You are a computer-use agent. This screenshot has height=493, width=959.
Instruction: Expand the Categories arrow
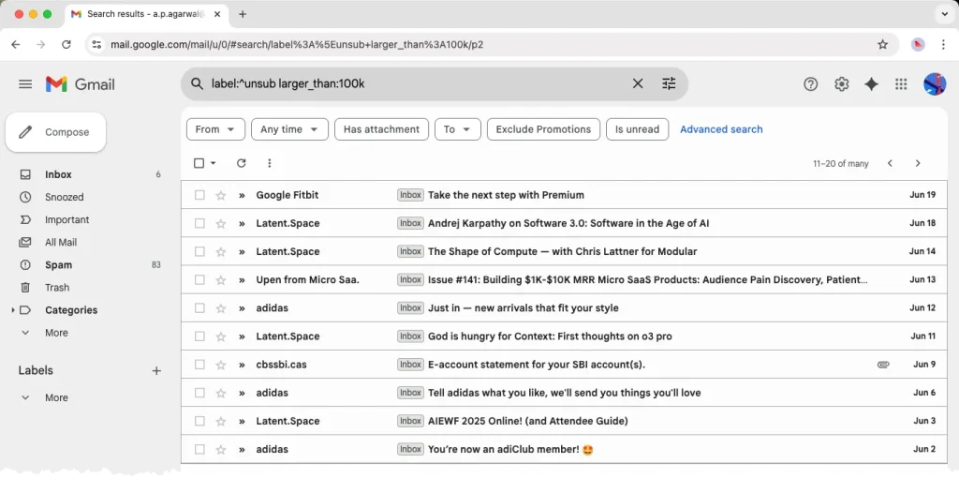click(x=13, y=310)
